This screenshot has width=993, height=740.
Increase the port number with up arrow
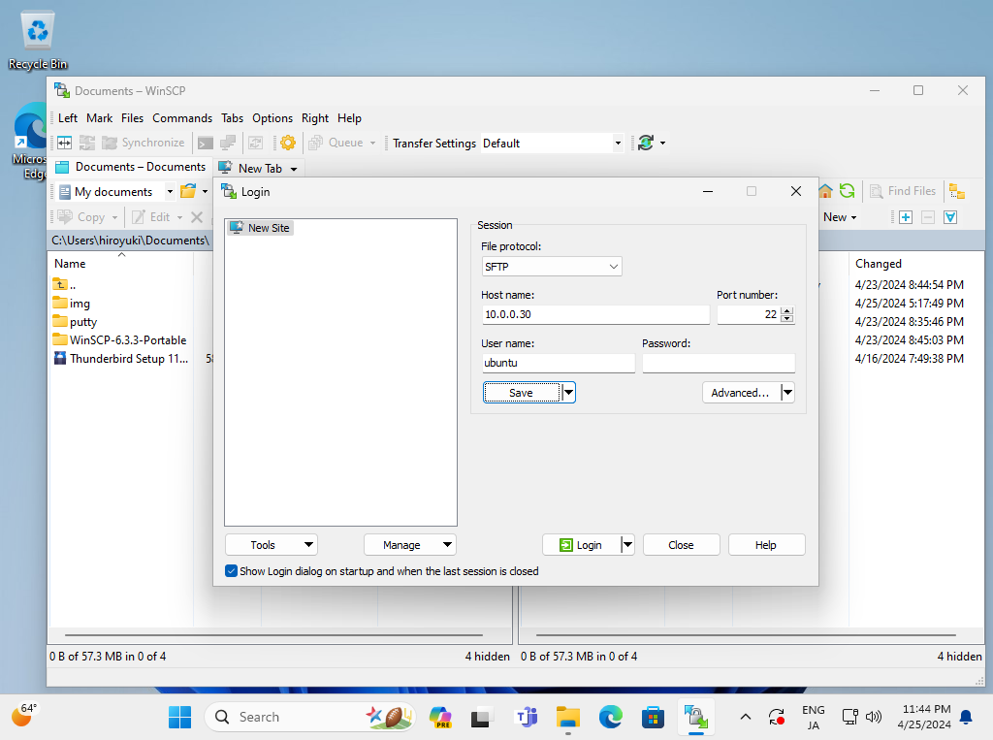pos(787,310)
